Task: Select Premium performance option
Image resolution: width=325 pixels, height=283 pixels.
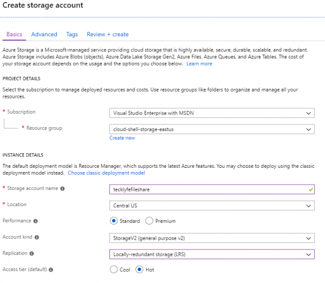Action: [149, 221]
